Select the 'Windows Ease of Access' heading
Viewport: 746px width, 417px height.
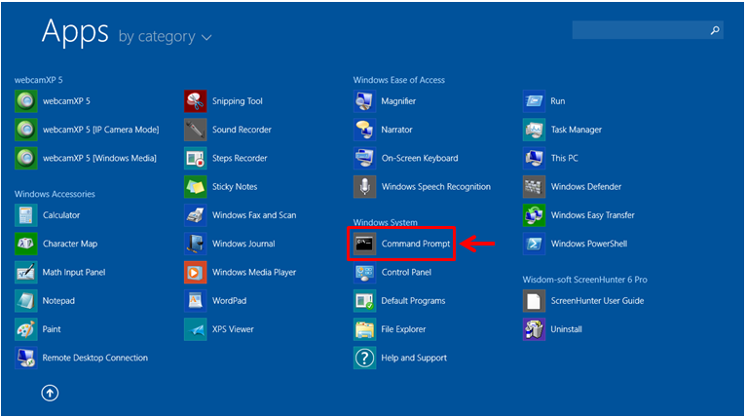398,80
